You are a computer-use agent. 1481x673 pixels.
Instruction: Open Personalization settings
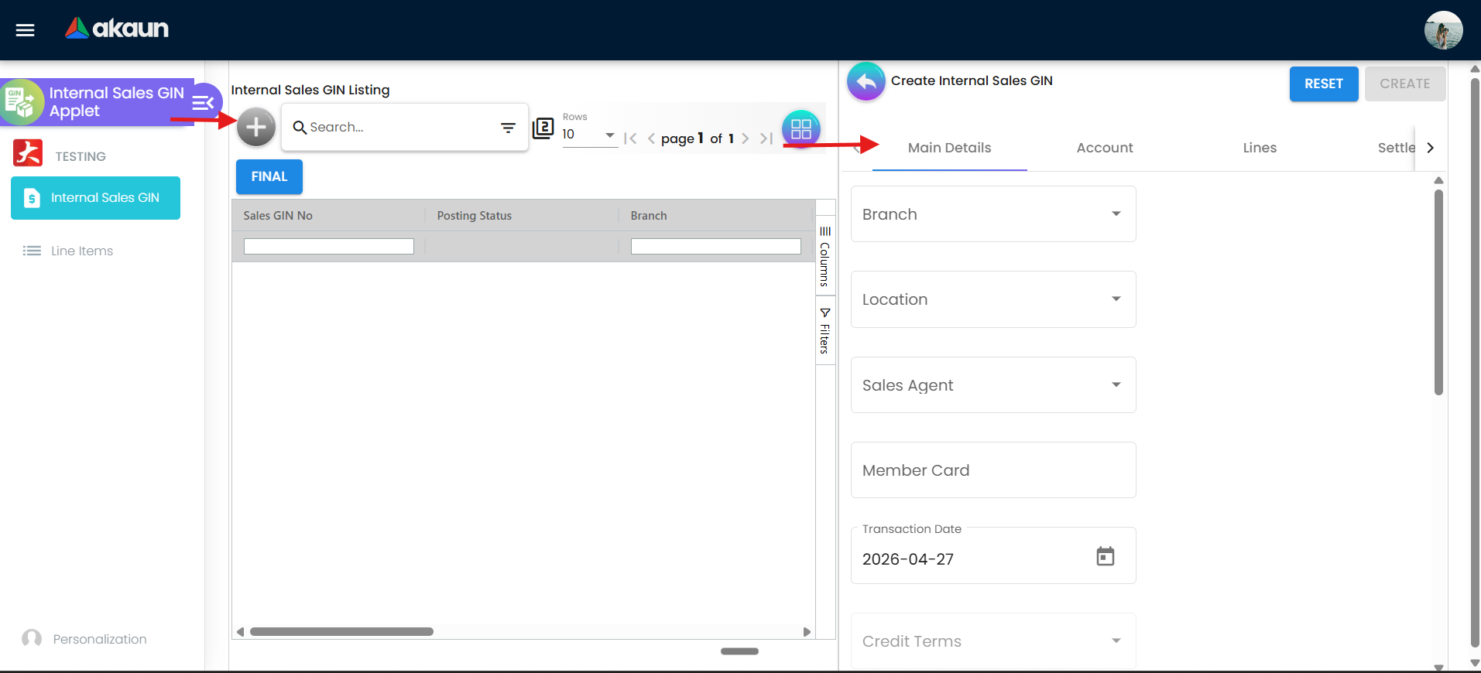(85, 639)
